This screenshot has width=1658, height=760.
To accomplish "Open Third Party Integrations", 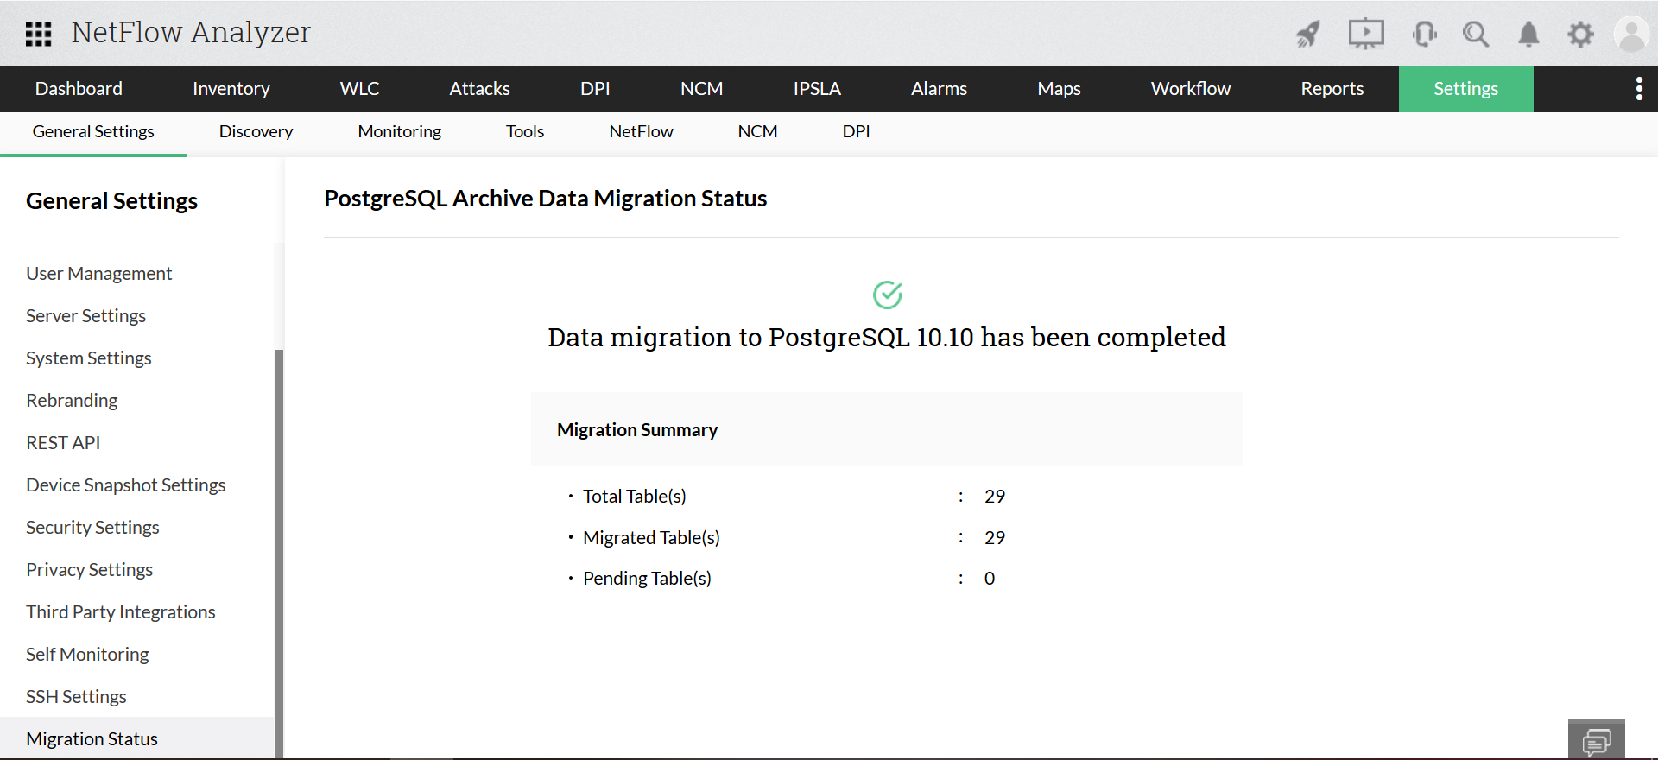I will pos(120,612).
